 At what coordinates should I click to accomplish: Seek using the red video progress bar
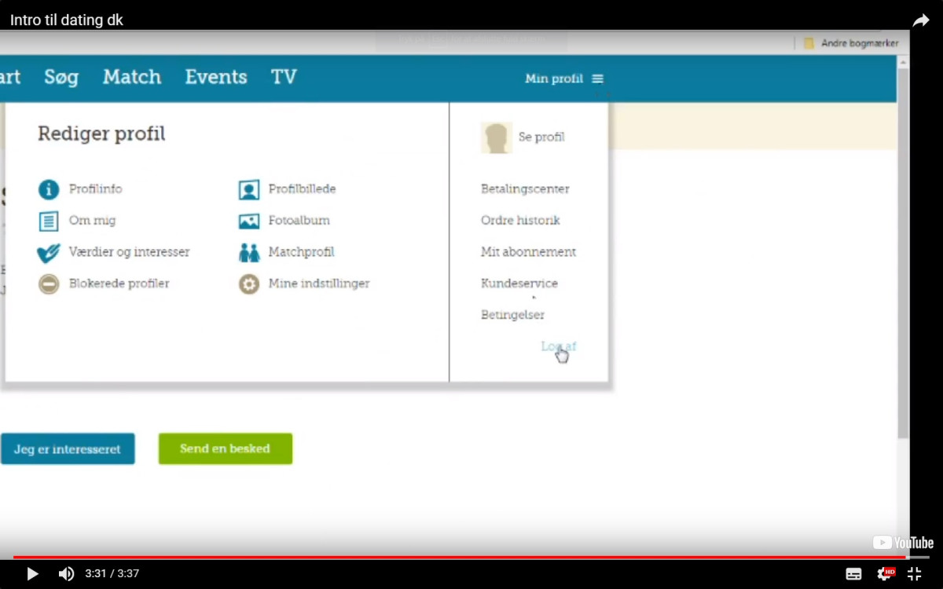[x=472, y=558]
